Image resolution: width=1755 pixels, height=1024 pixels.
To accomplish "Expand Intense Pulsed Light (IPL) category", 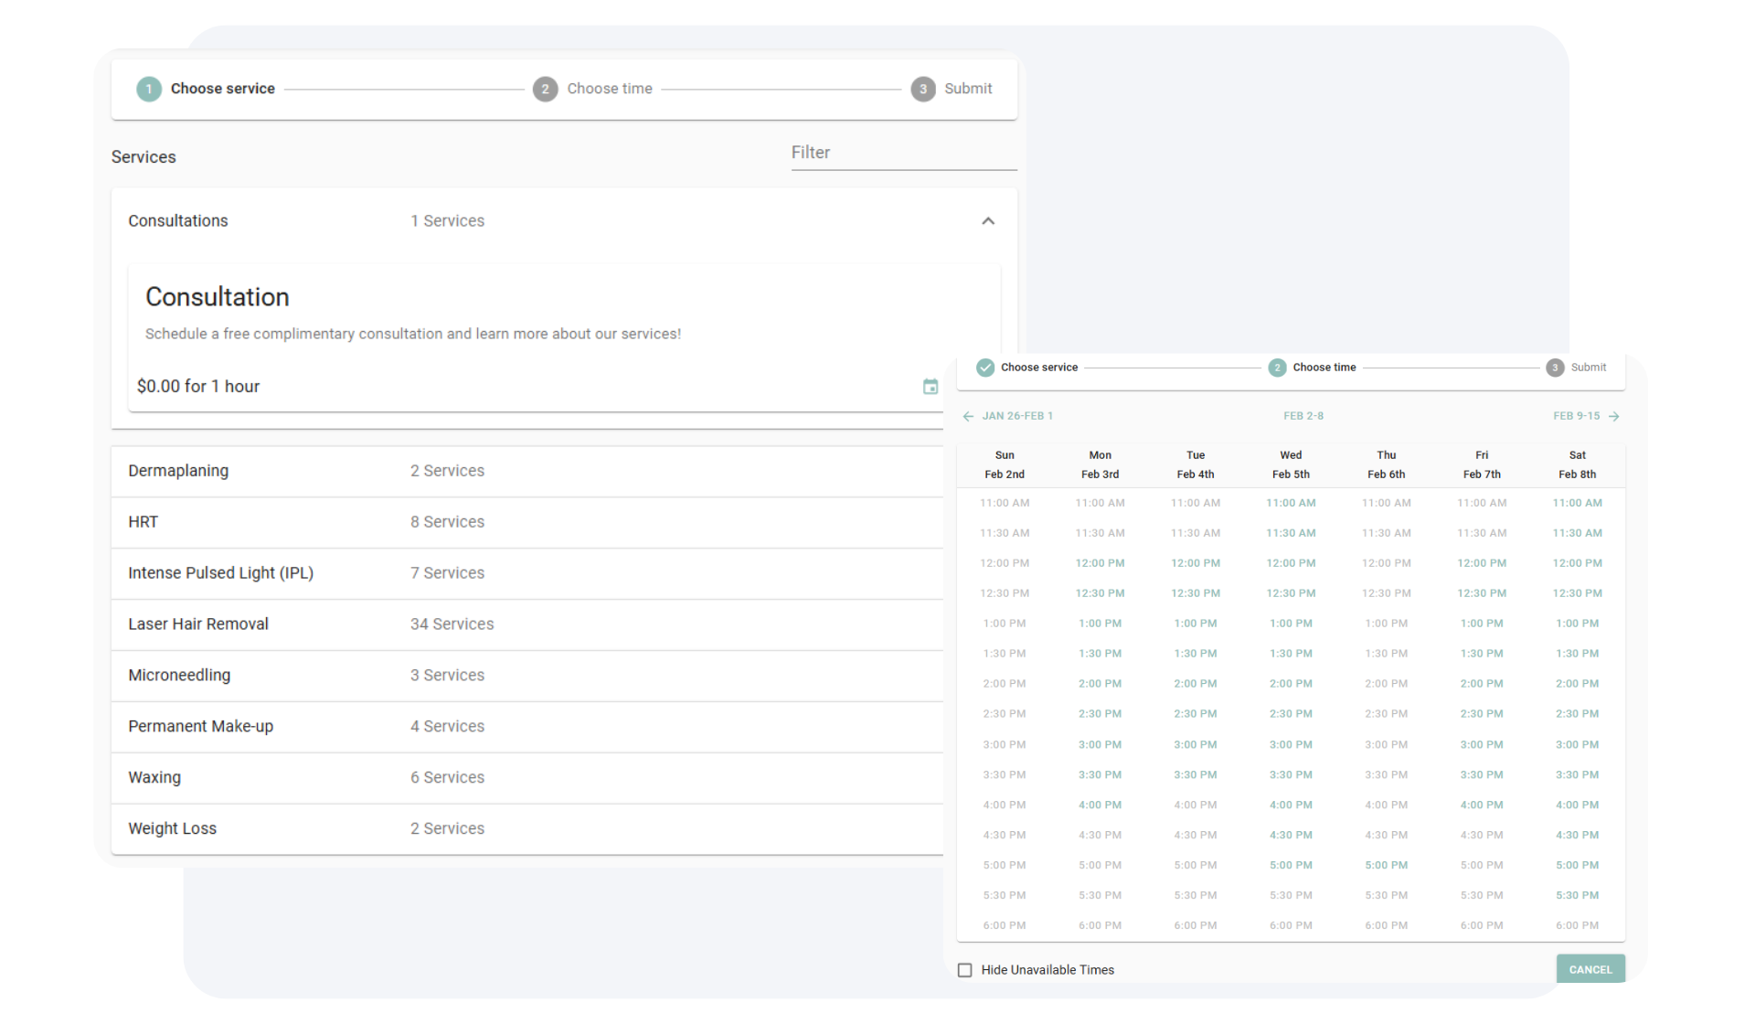I will pos(527,573).
